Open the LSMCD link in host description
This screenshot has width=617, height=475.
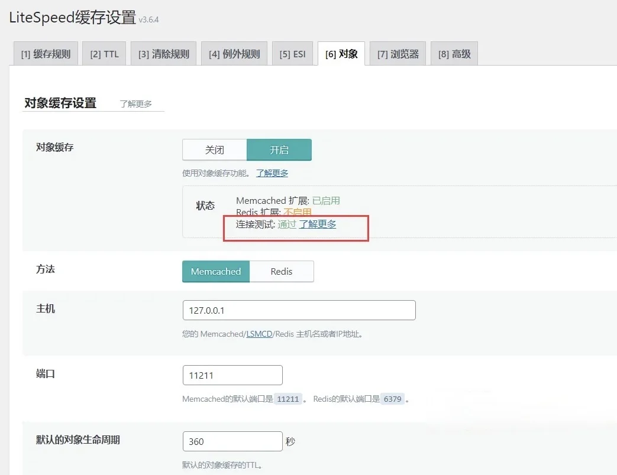[259, 334]
